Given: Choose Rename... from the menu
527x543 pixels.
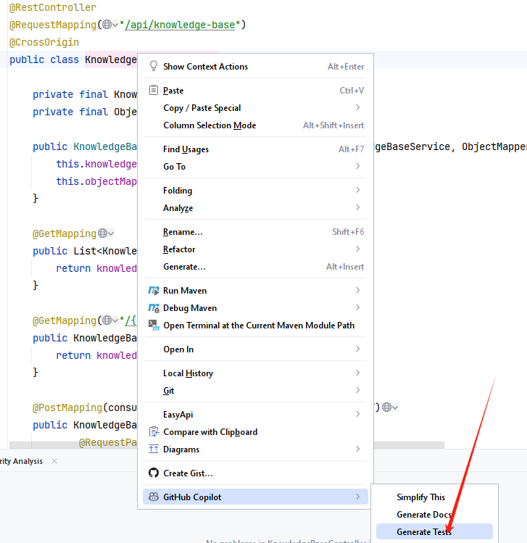Looking at the screenshot, I should pyautogui.click(x=255, y=232).
